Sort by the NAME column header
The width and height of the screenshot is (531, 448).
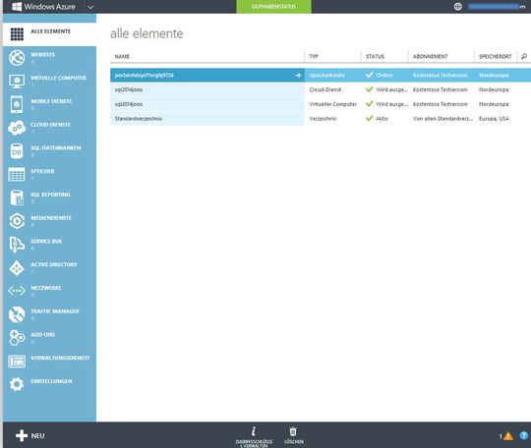point(122,57)
